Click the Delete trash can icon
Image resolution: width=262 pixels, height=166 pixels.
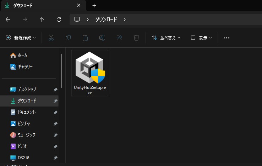[136, 38]
